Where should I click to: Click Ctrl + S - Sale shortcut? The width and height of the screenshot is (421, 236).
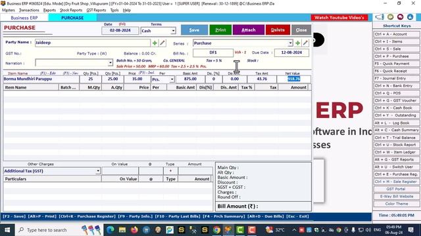coord(397,49)
